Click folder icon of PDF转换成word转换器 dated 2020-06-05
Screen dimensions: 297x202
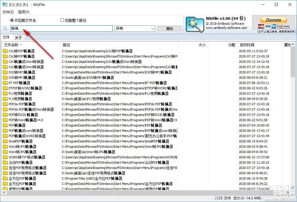5,131
